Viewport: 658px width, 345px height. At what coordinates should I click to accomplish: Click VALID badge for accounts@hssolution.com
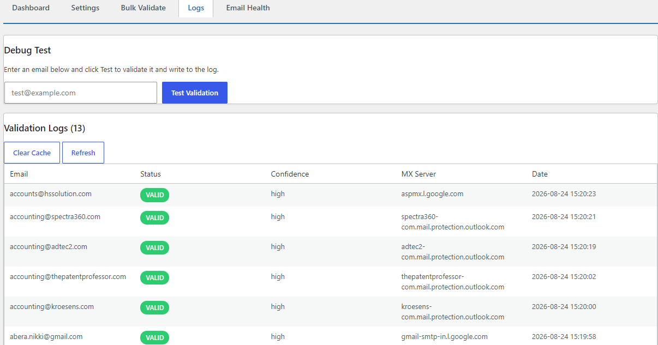point(154,195)
